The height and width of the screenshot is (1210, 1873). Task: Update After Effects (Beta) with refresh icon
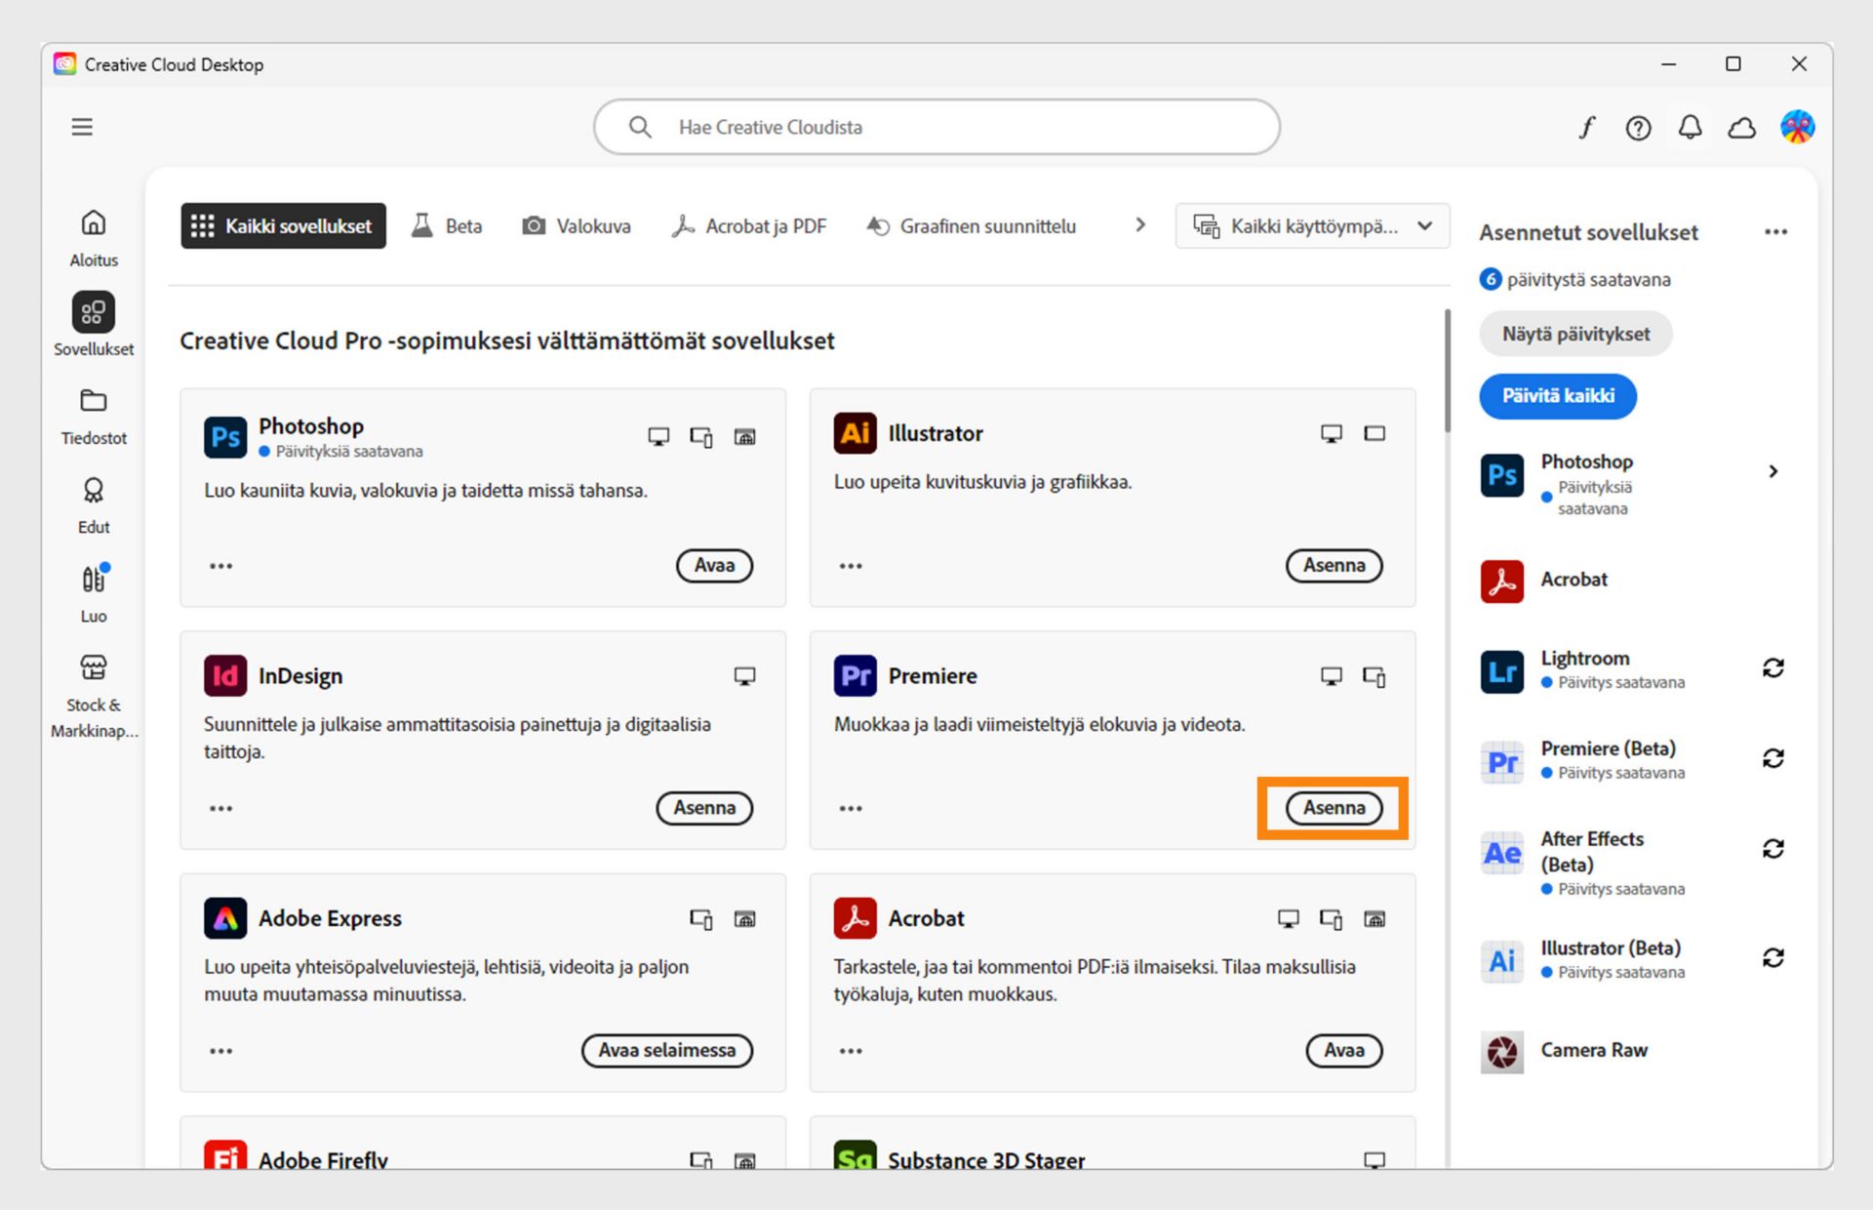point(1773,849)
